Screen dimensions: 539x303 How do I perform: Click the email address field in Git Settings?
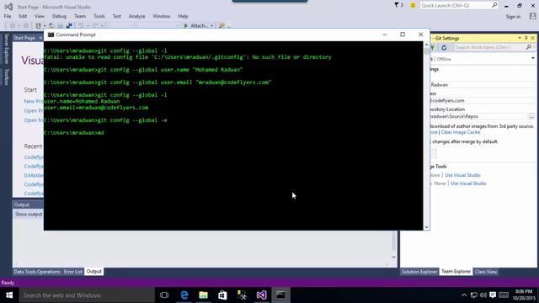click(482, 101)
